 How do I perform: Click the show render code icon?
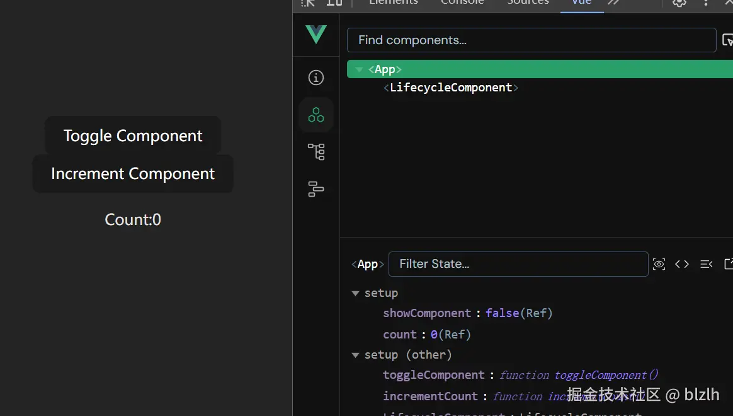[x=682, y=264]
